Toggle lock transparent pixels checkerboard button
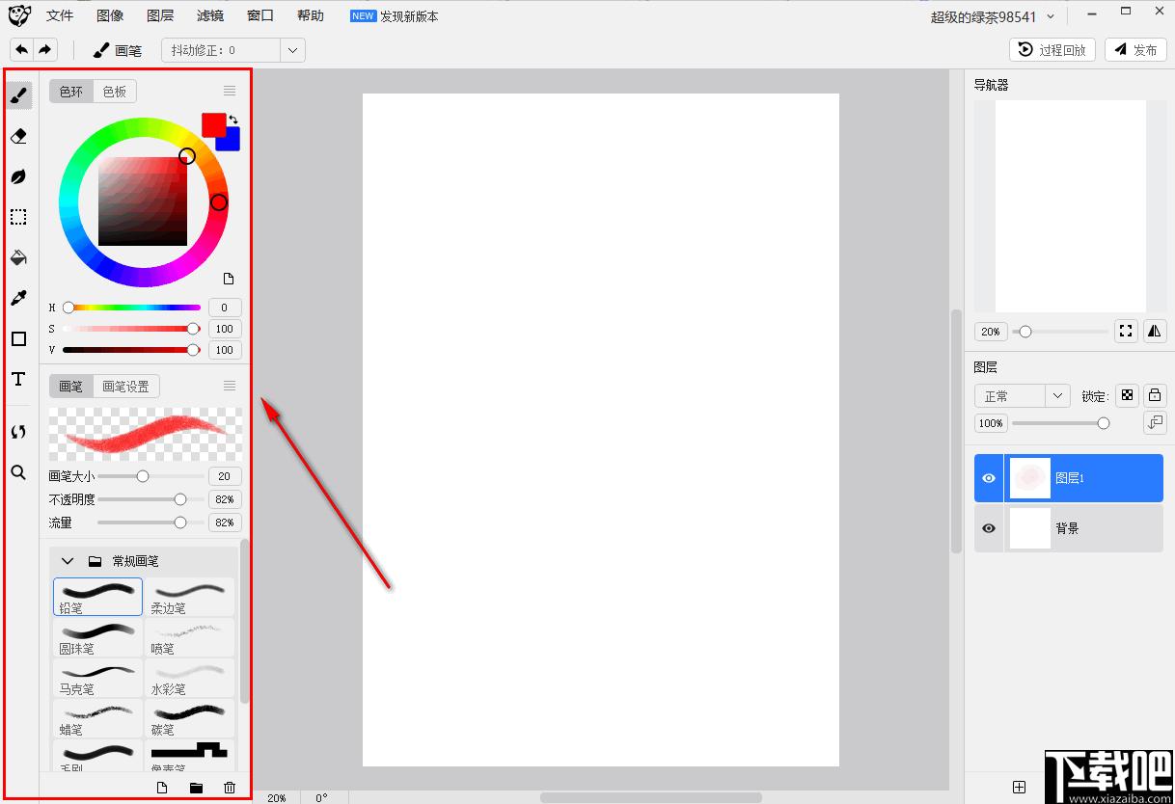 tap(1126, 395)
